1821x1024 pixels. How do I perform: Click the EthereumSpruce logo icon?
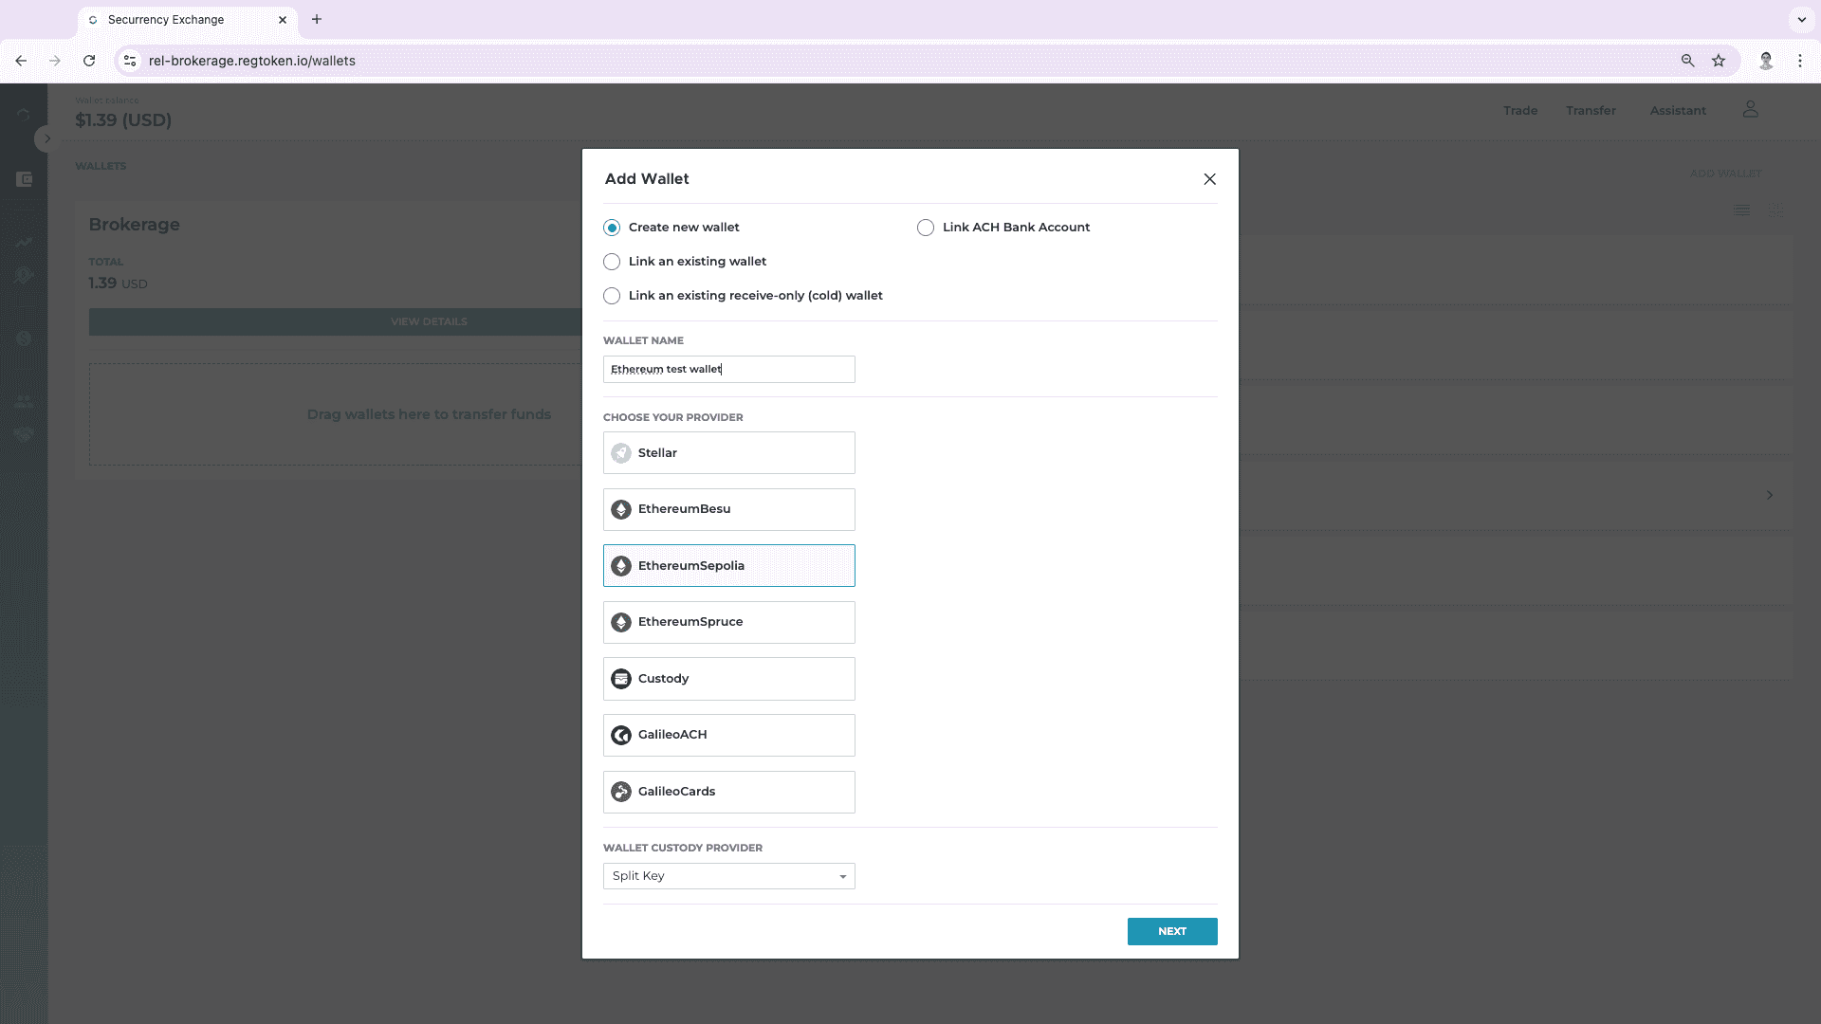click(621, 622)
